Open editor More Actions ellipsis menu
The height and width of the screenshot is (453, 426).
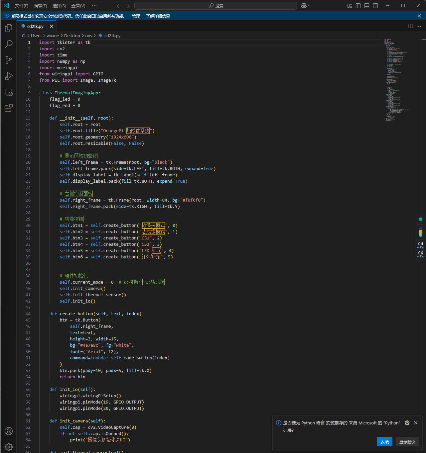[419, 26]
